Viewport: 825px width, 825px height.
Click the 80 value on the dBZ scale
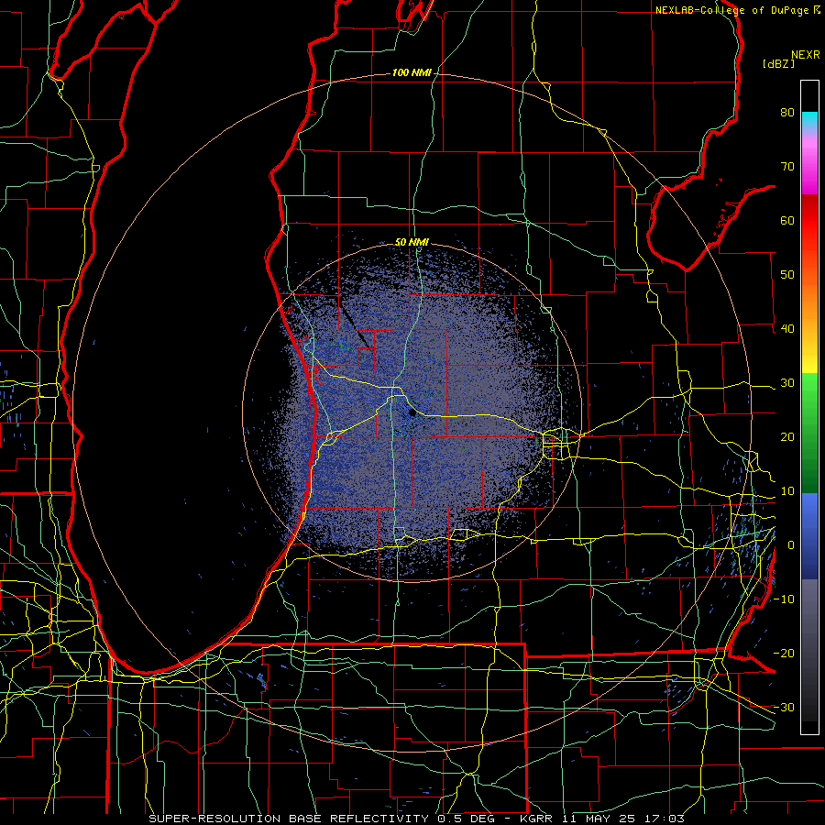pos(787,112)
